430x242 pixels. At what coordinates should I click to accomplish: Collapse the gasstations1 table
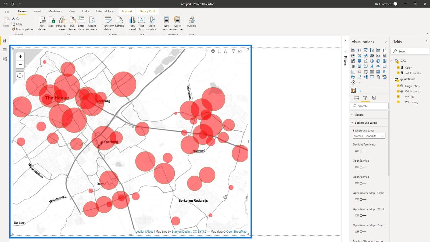click(392, 79)
